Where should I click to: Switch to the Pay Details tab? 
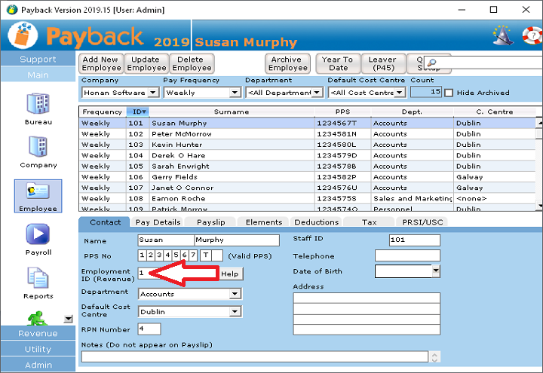coord(157,222)
